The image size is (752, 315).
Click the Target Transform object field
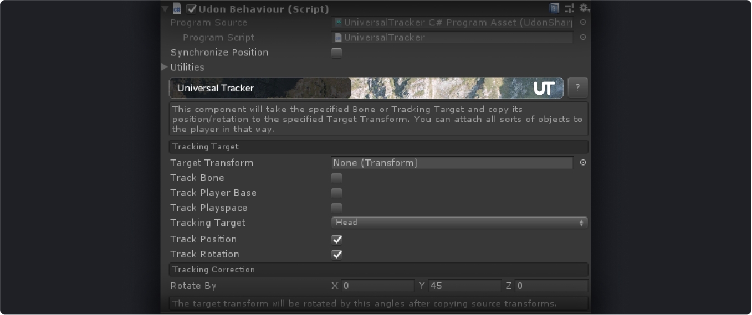[x=452, y=163]
